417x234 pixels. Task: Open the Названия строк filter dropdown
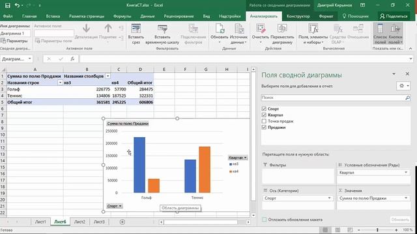[x=60, y=83]
